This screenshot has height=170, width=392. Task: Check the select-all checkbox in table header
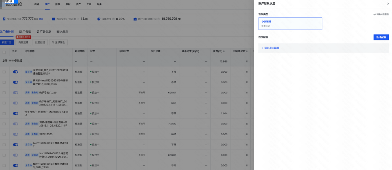pyautogui.click(x=4, y=52)
